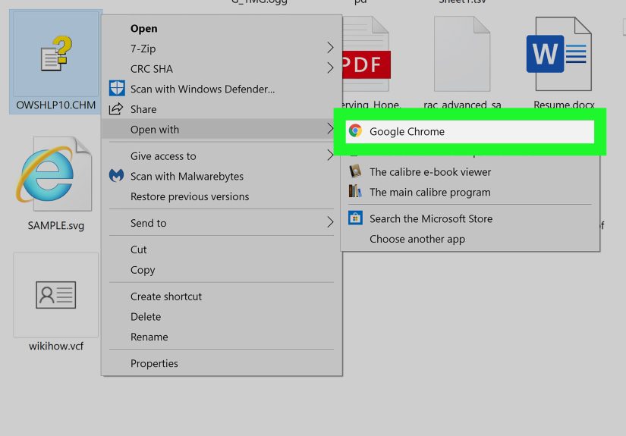Image resolution: width=626 pixels, height=436 pixels.
Task: Click the OWSHLP10.CHM file name
Action: click(56, 105)
